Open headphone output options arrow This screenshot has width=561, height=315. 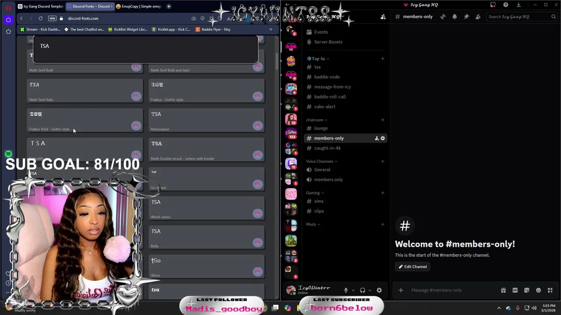370,290
